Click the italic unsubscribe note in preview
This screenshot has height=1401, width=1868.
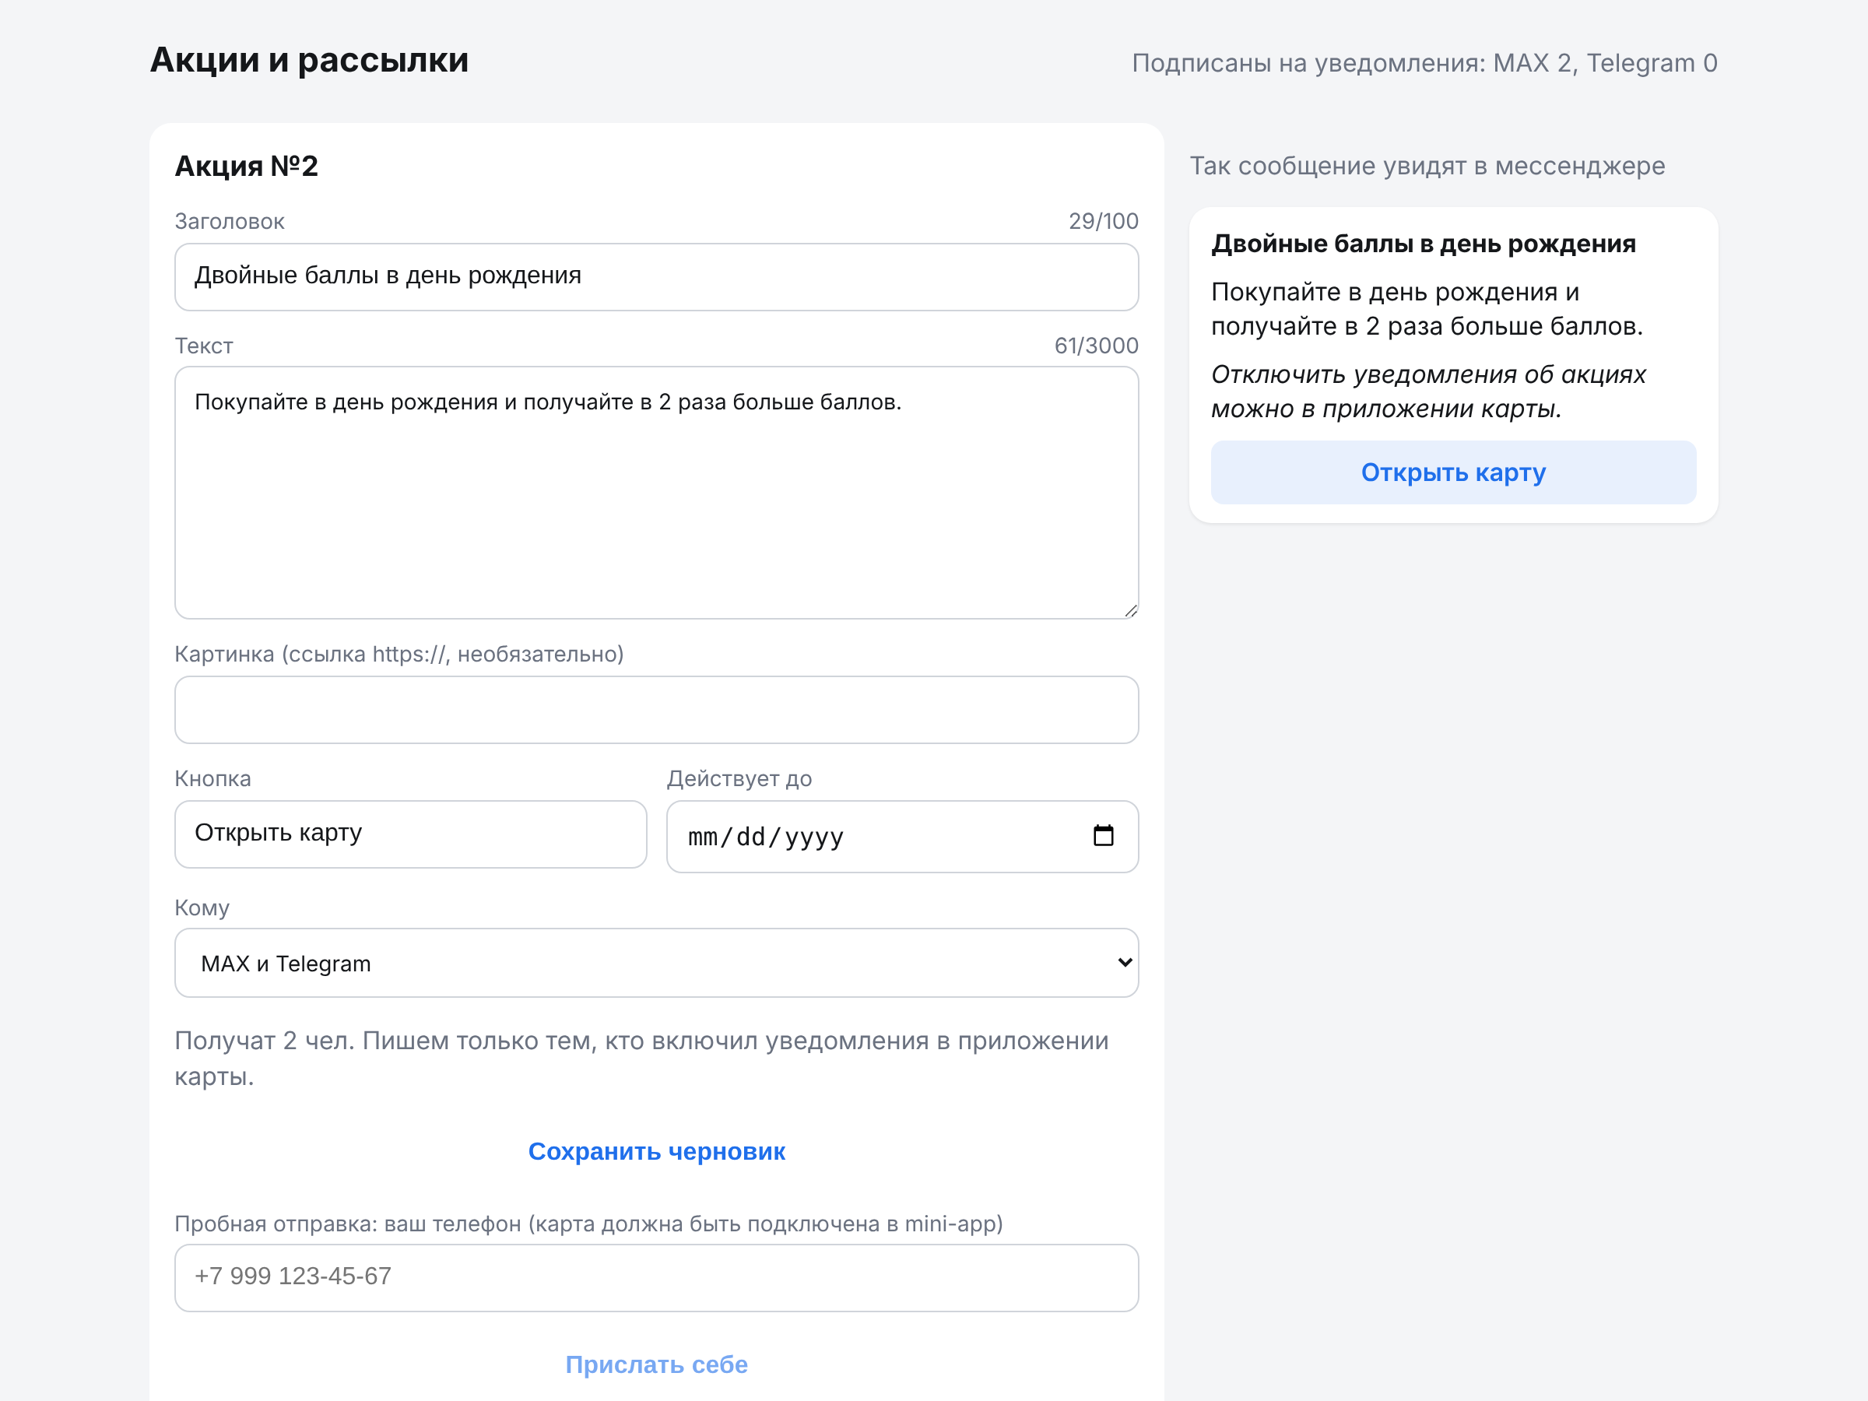[x=1428, y=391]
